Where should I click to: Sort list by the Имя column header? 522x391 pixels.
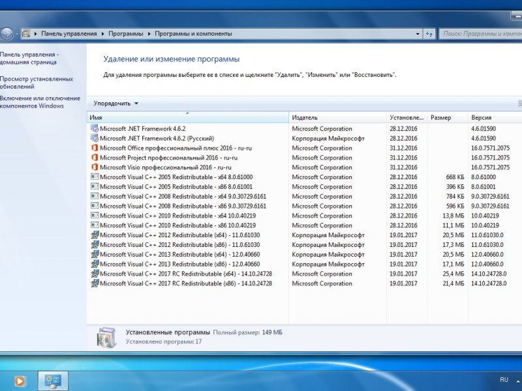188,117
